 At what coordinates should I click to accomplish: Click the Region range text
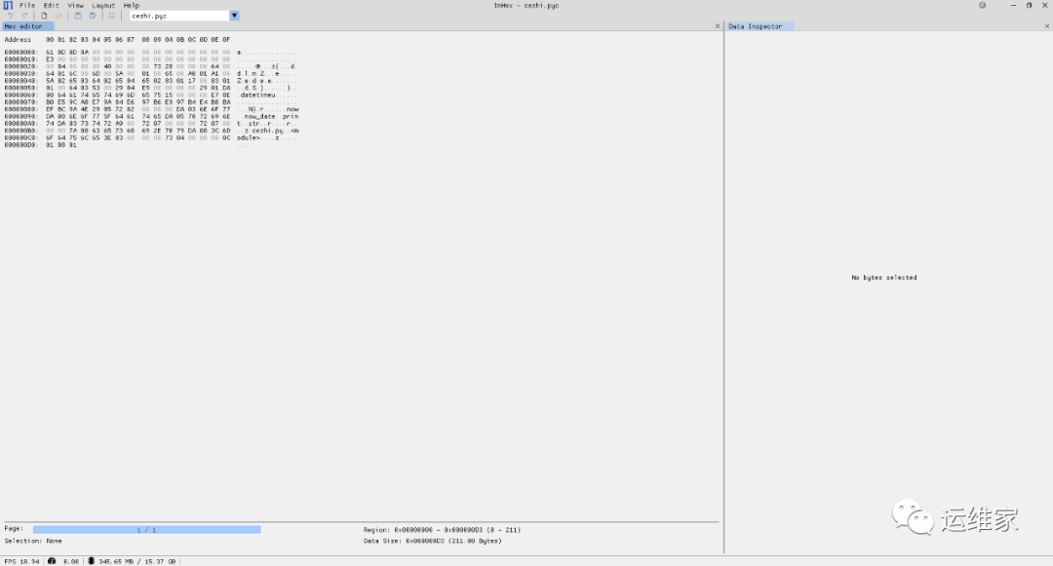(442, 530)
